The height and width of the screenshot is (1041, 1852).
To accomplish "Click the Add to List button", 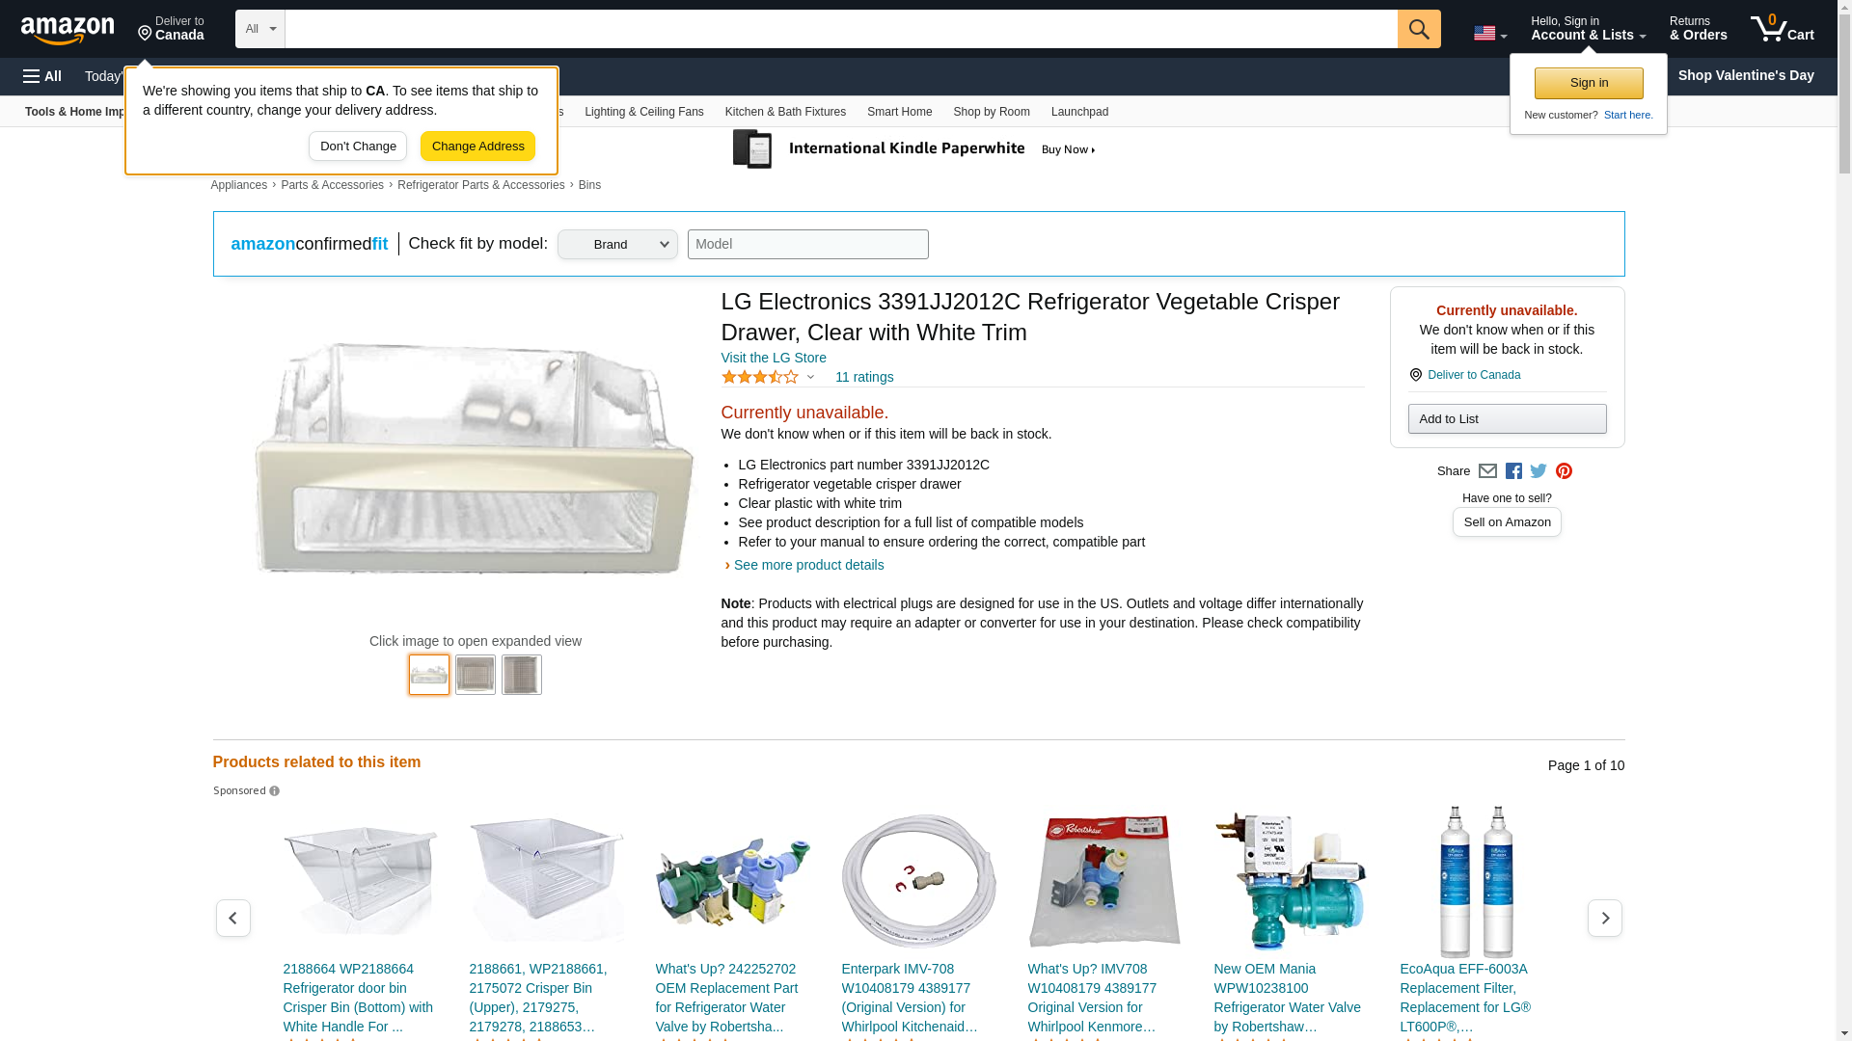I will tap(1507, 419).
